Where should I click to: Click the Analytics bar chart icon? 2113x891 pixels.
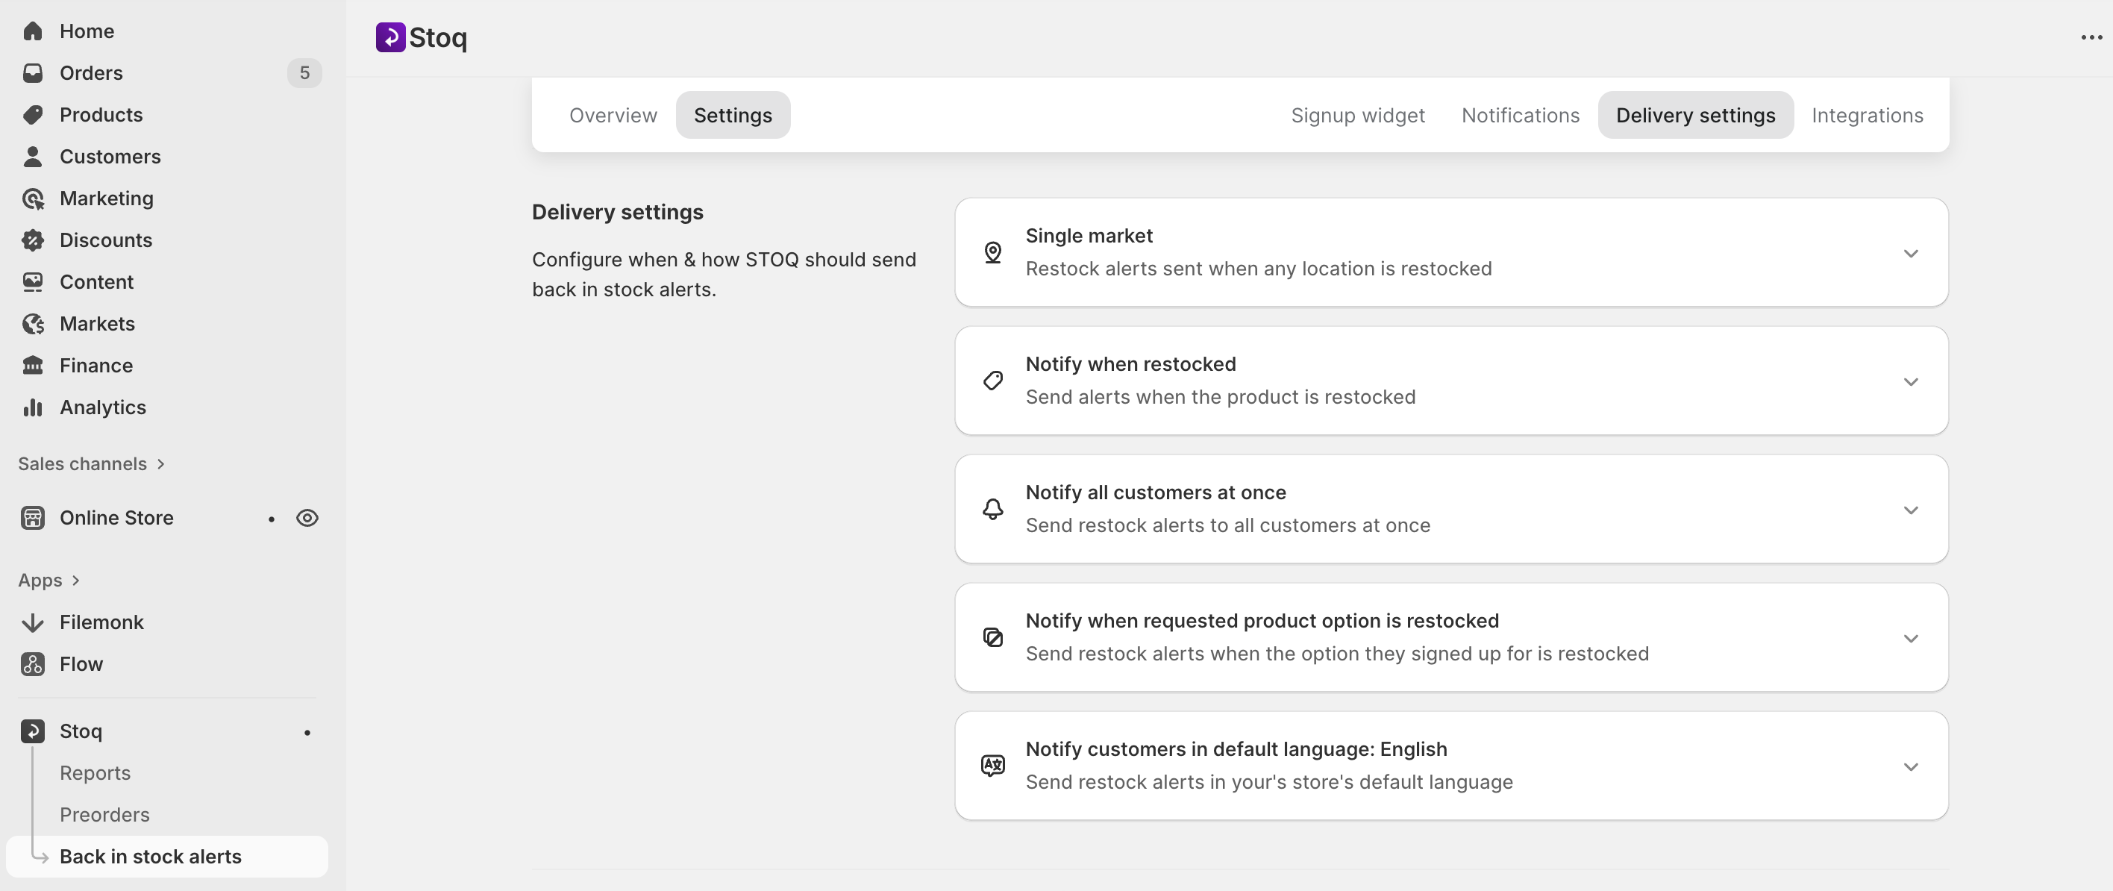tap(33, 407)
